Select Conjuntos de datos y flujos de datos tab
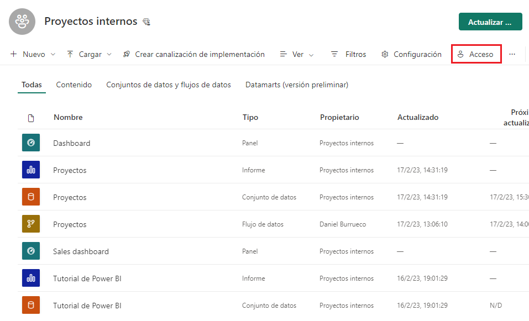This screenshot has width=529, height=321. (x=169, y=85)
